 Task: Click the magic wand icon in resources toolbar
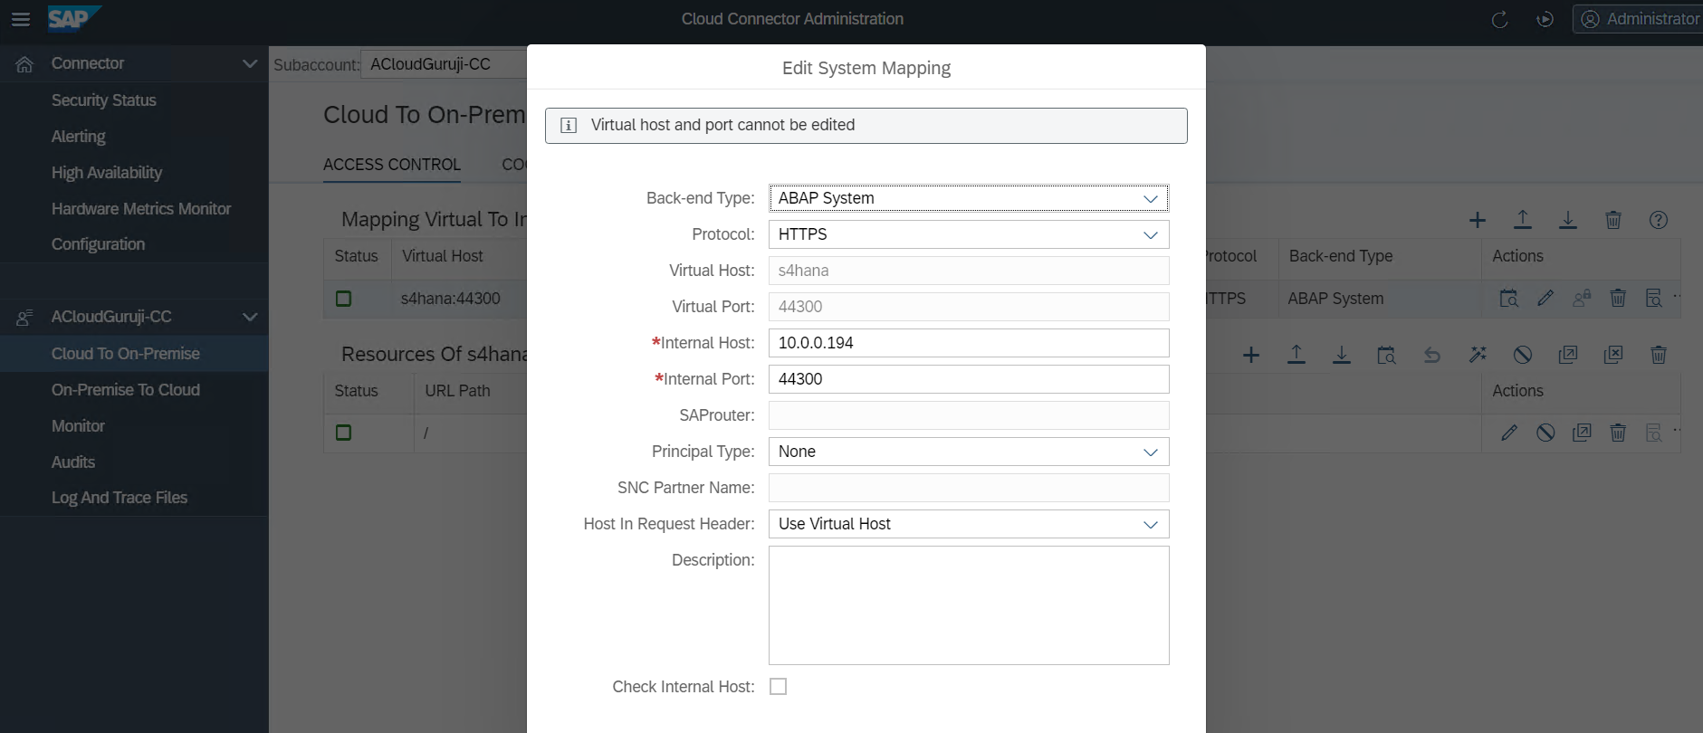(1478, 355)
